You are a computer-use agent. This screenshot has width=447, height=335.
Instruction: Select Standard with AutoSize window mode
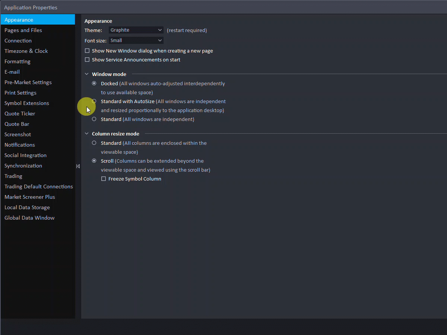[94, 101]
